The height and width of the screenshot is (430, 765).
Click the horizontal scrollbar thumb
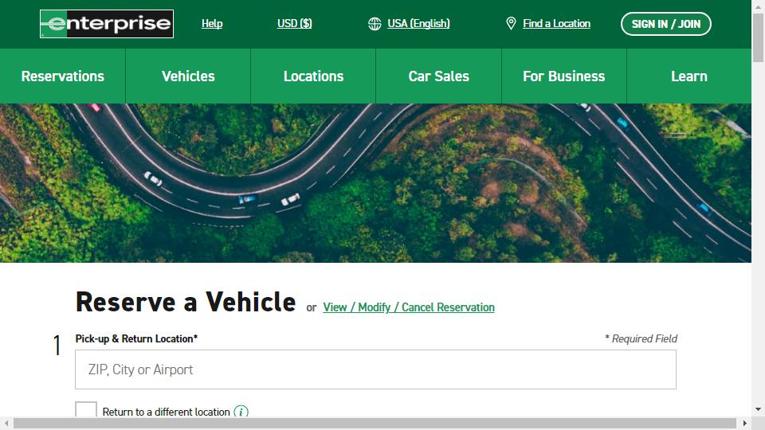pyautogui.click(x=375, y=423)
